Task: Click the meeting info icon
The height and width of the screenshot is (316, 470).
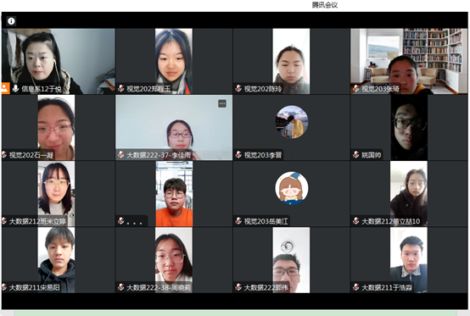Action: (11, 21)
